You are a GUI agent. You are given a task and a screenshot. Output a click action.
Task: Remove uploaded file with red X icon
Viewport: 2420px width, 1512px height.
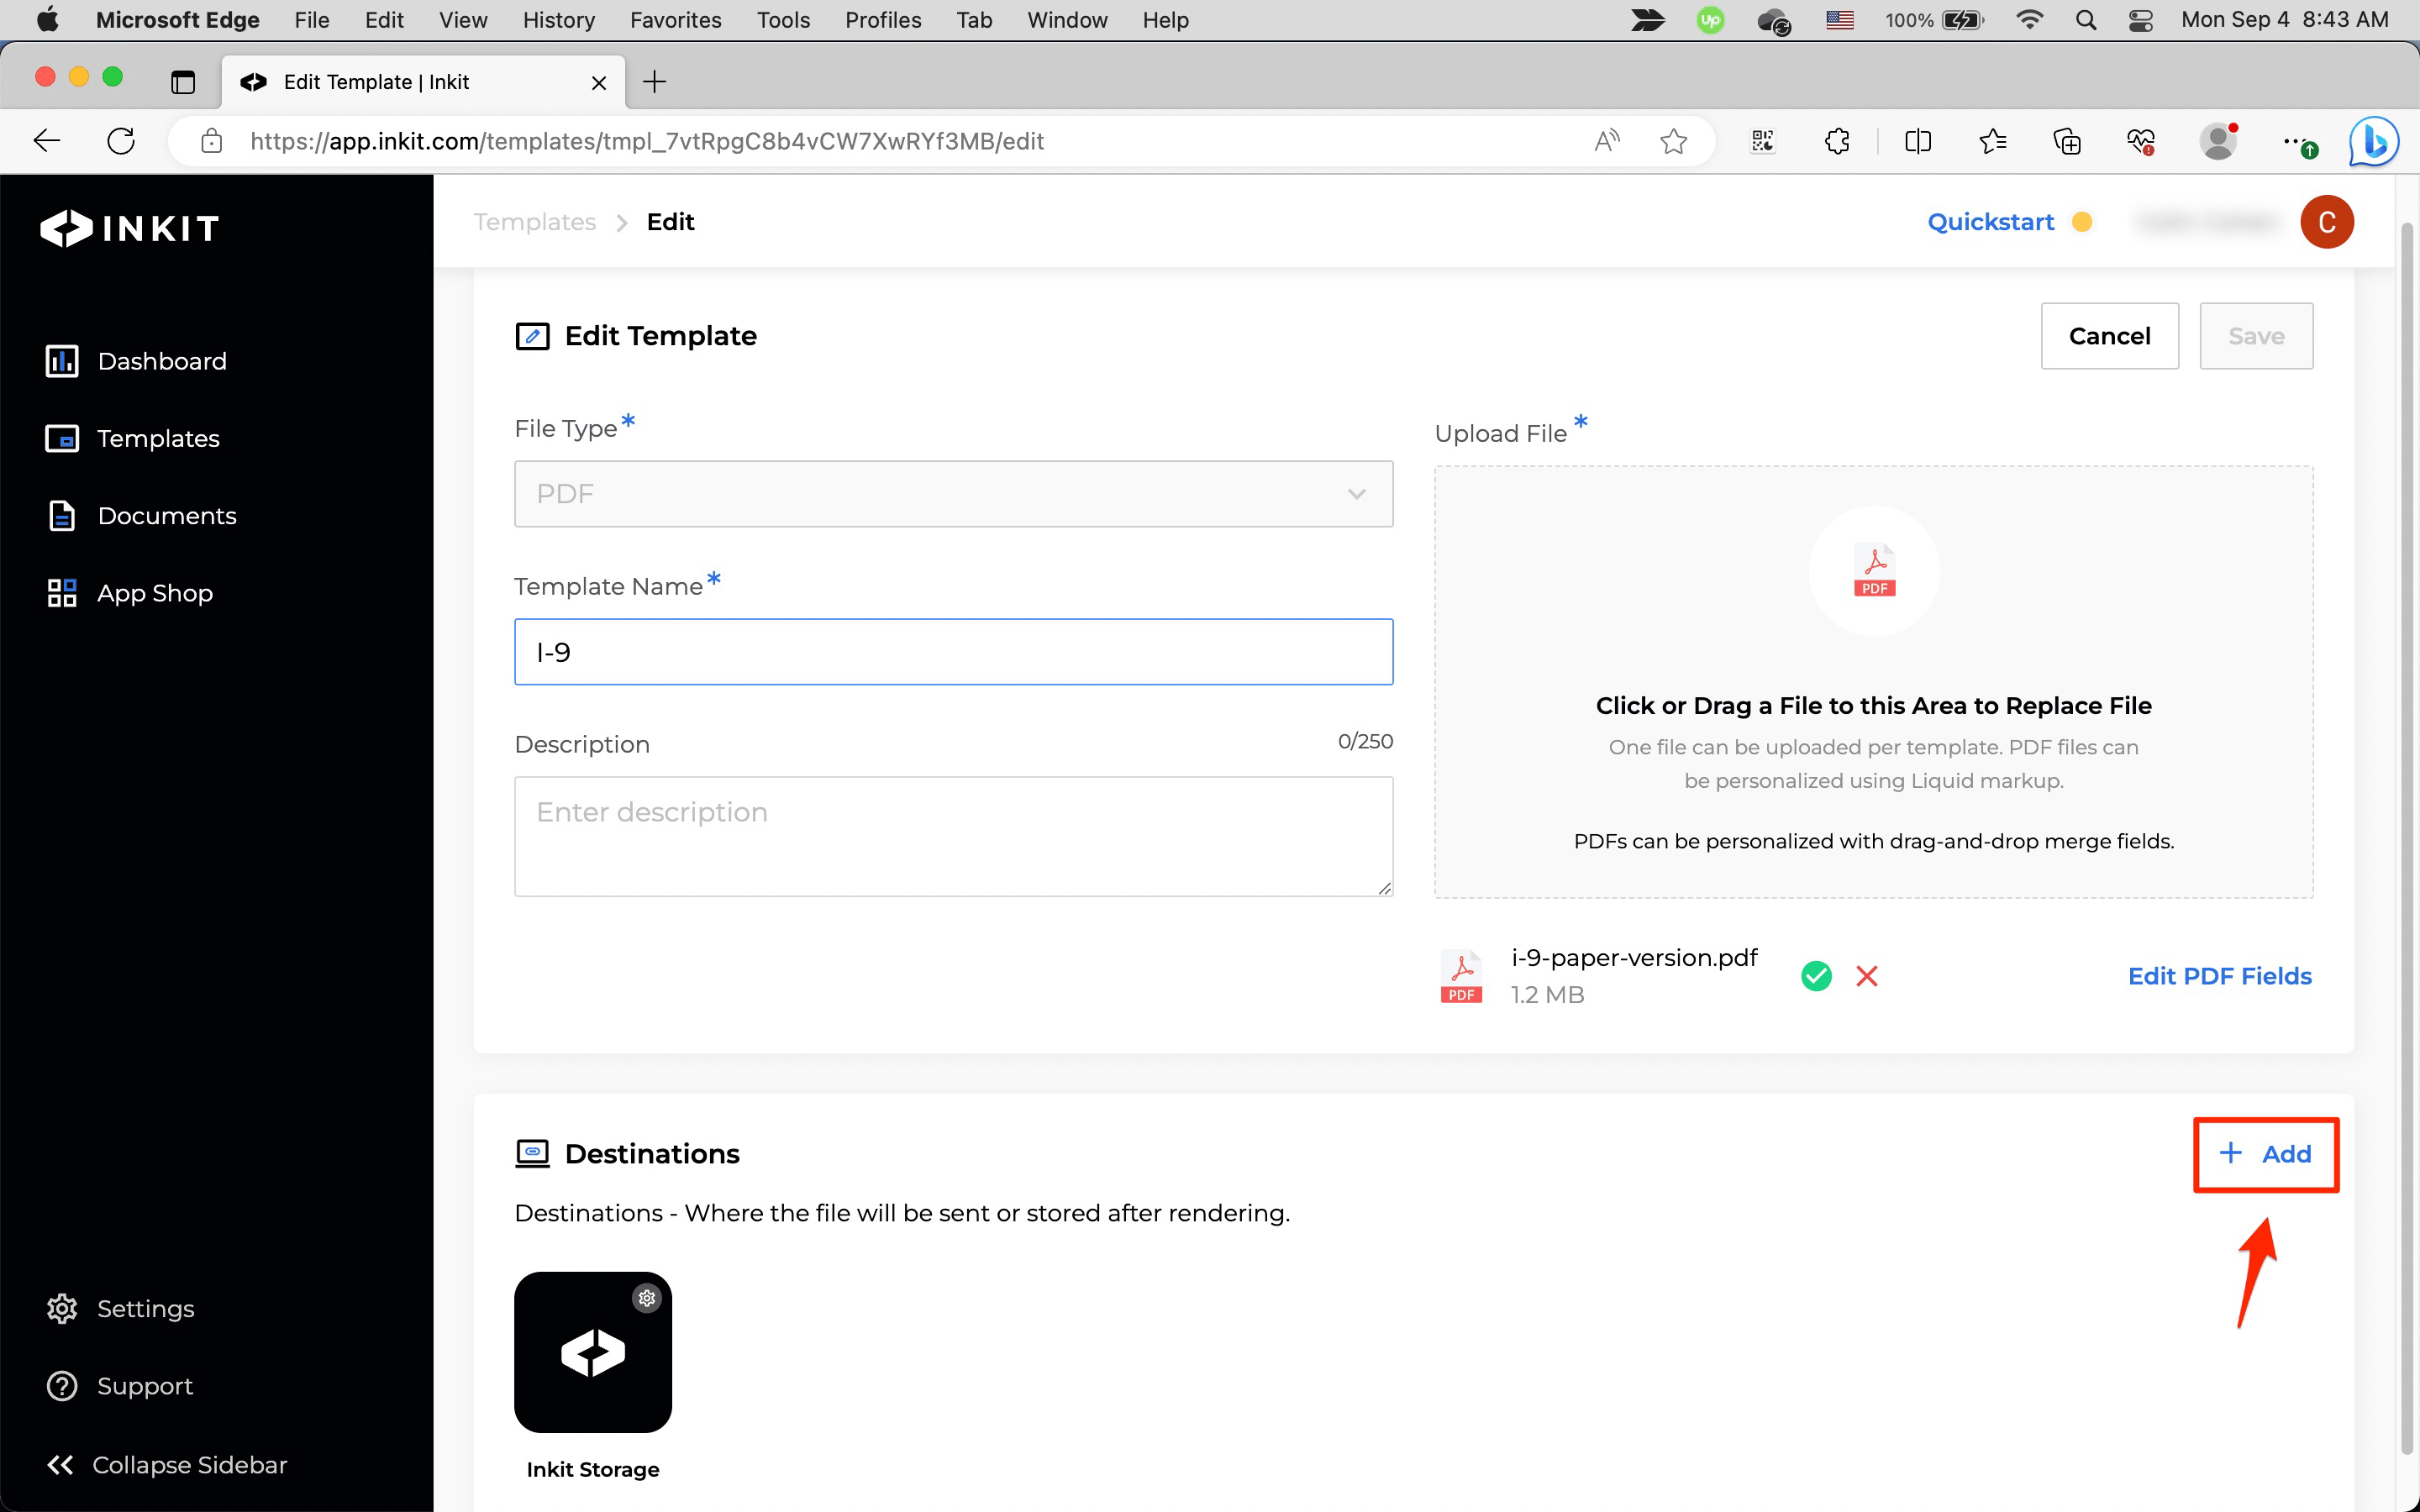tap(1866, 976)
